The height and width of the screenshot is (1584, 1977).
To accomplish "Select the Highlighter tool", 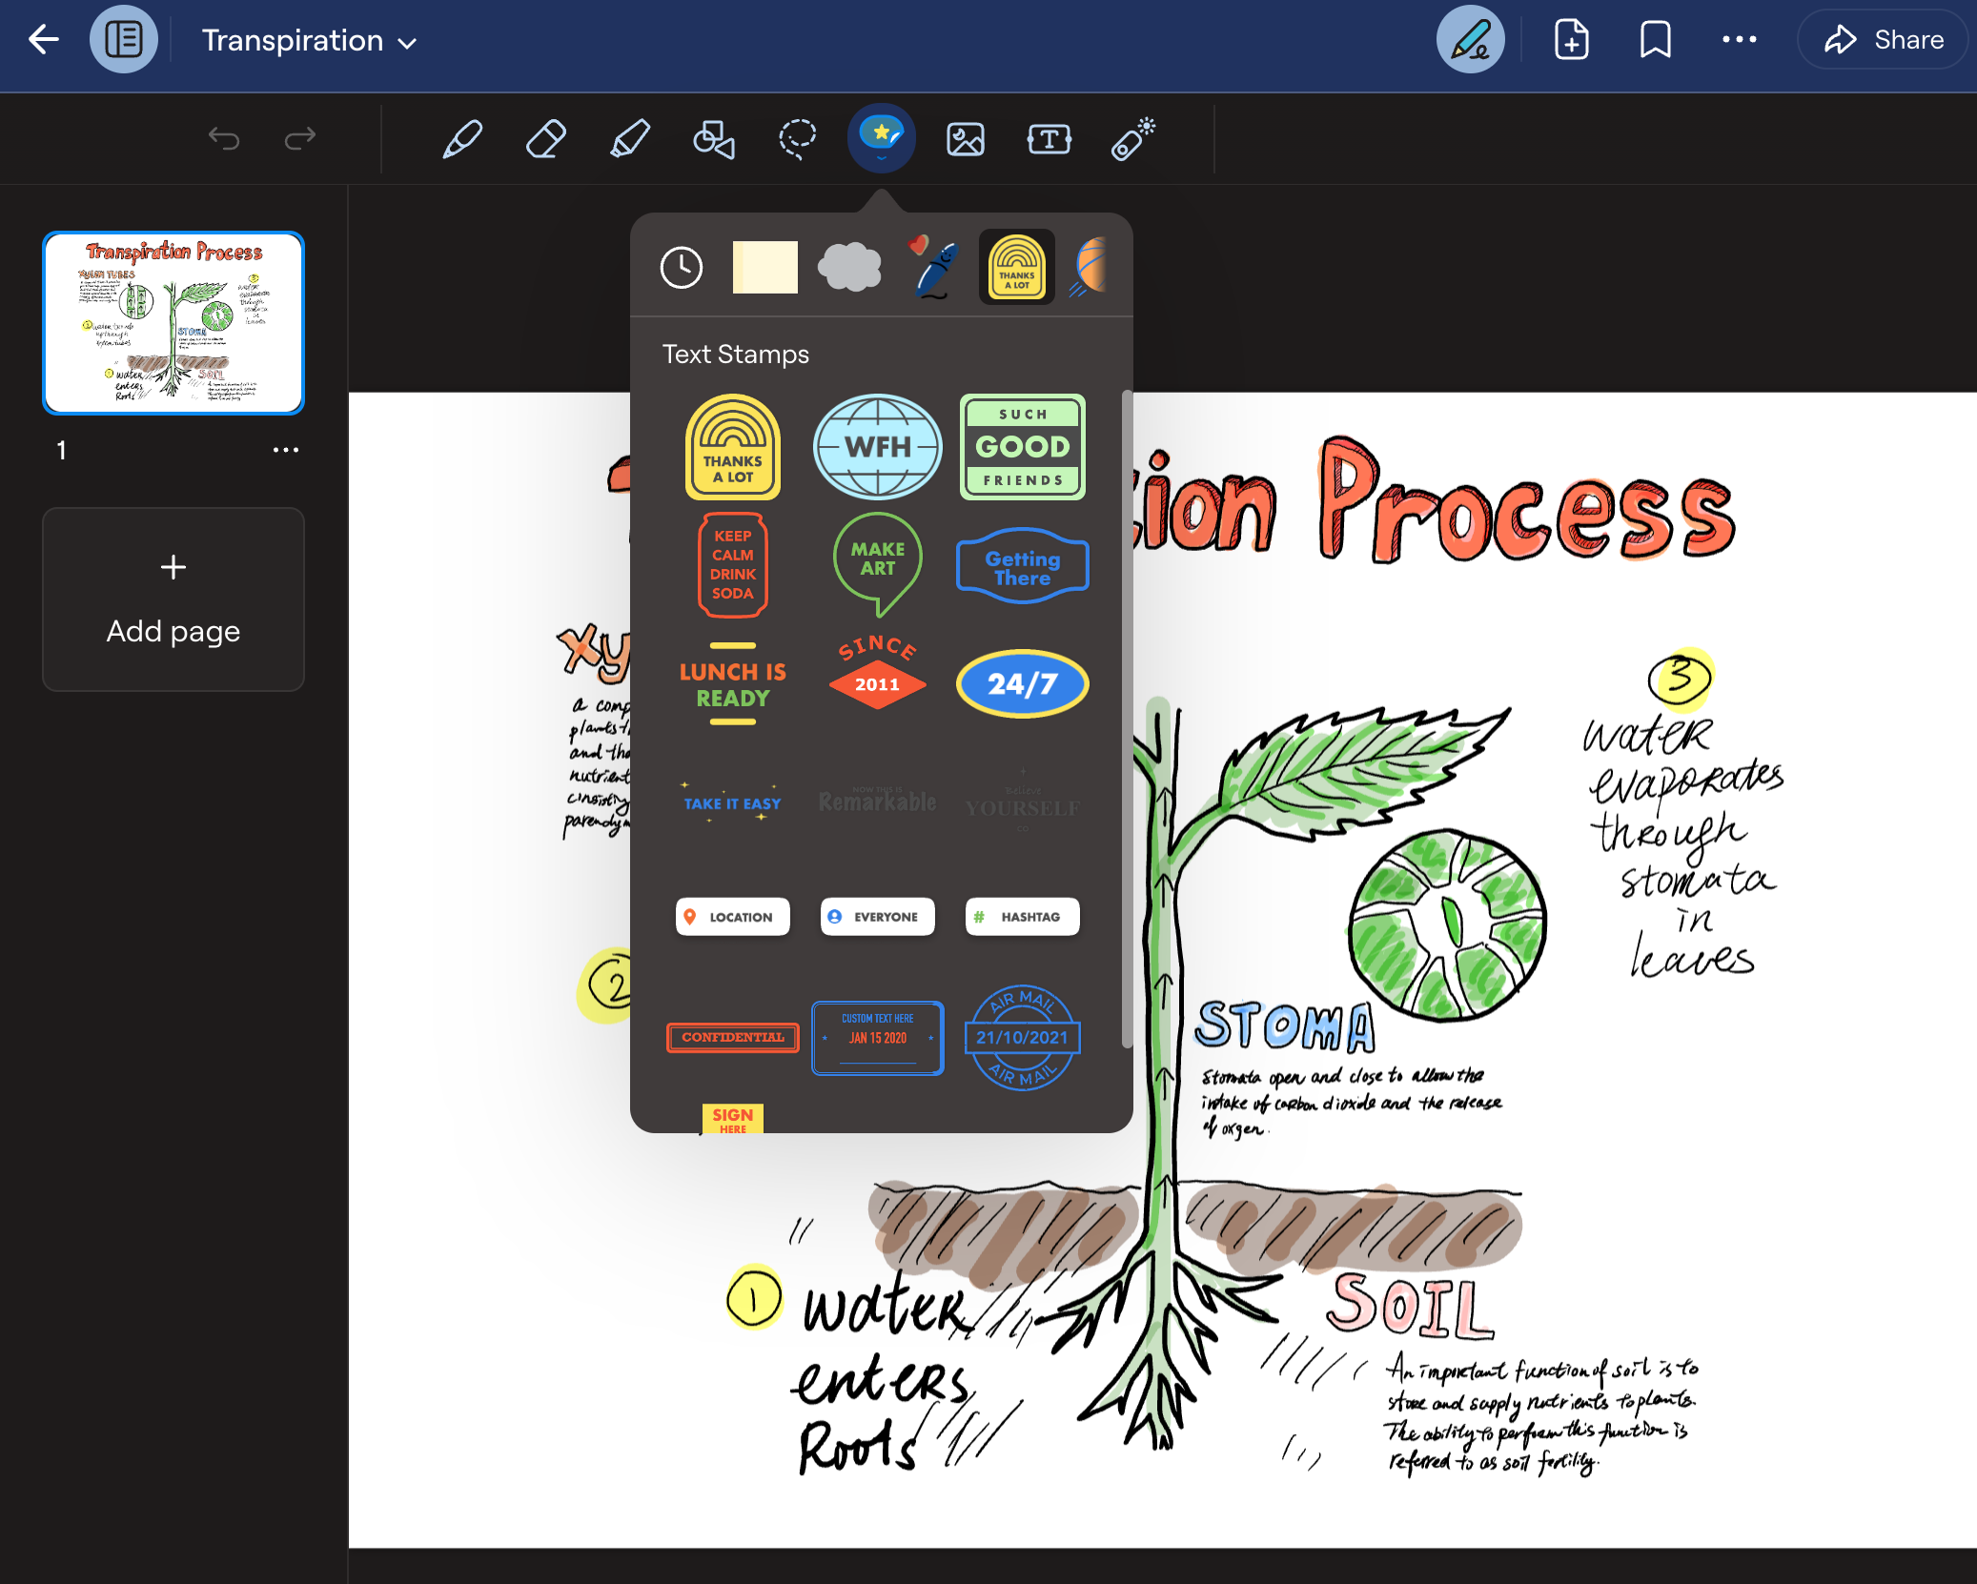I will pyautogui.click(x=630, y=139).
